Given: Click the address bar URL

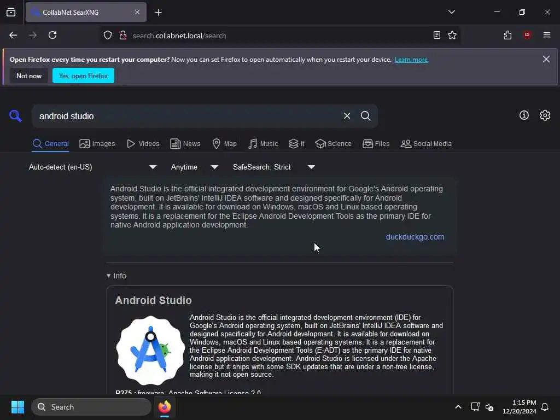Looking at the screenshot, I should [x=179, y=36].
